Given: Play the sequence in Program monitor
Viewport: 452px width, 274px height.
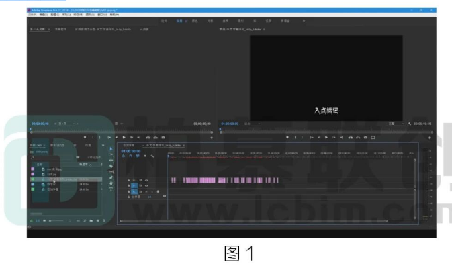Looking at the screenshot, I should (x=328, y=137).
